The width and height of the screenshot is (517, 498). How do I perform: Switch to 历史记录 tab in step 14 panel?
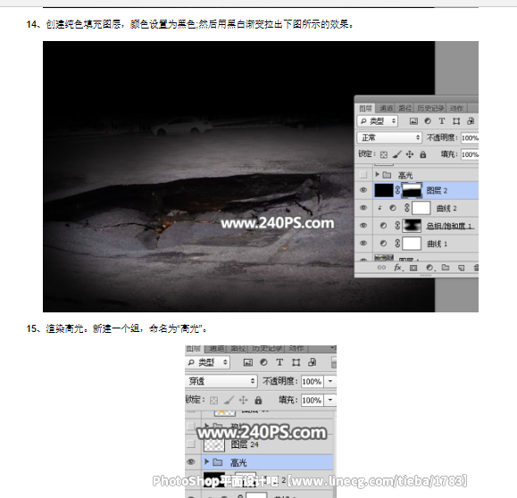pyautogui.click(x=431, y=108)
